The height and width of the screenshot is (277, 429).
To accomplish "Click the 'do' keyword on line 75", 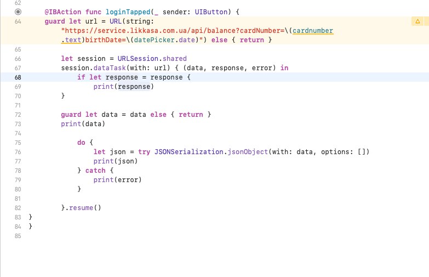I will pos(81,143).
